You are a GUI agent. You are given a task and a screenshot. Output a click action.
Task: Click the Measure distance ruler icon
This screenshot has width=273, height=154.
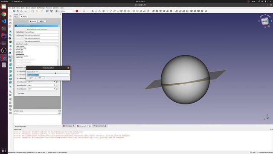(10, 86)
